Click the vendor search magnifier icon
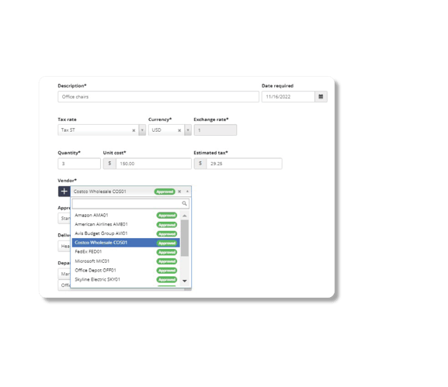Screen dimensions: 448x387 click(x=184, y=203)
